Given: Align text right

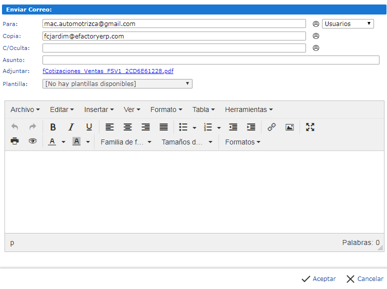Looking at the screenshot, I should [145, 127].
